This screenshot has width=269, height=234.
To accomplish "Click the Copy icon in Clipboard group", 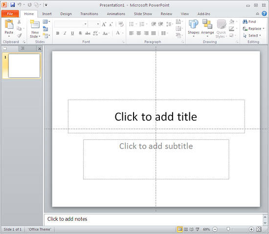I will point(19,28).
